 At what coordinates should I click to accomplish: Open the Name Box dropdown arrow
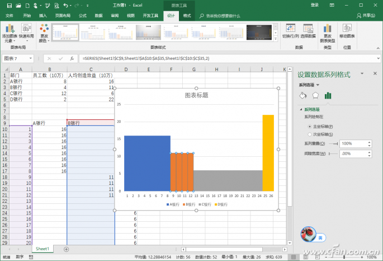pos(31,58)
